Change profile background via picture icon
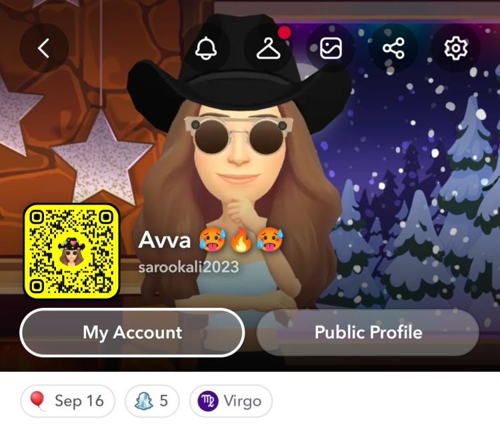This screenshot has width=500, height=437. click(x=331, y=48)
